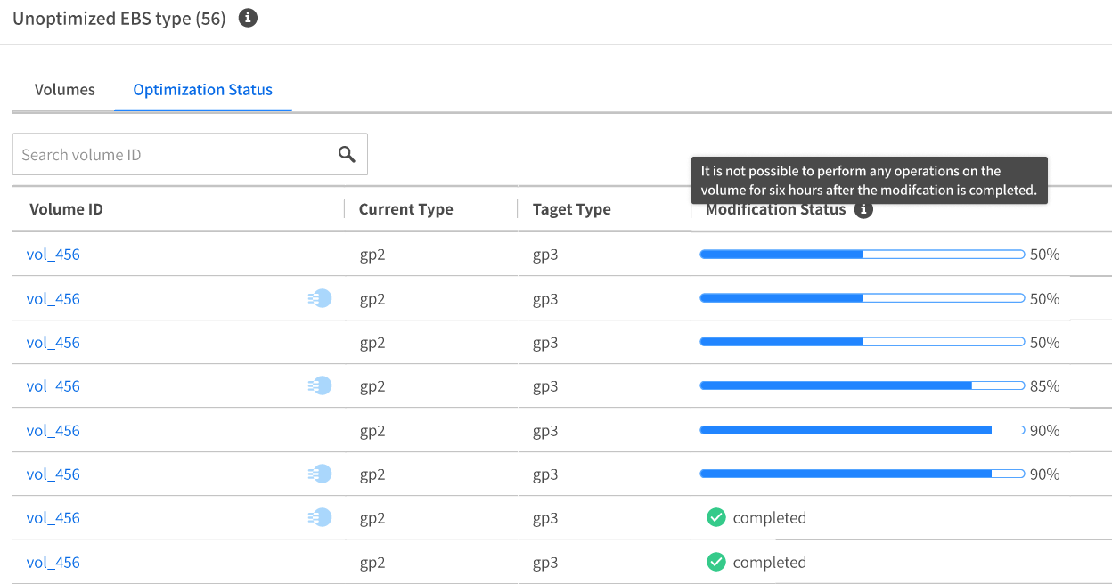The height and width of the screenshot is (584, 1112).
Task: Switch to the Volumes tab
Action: [64, 90]
